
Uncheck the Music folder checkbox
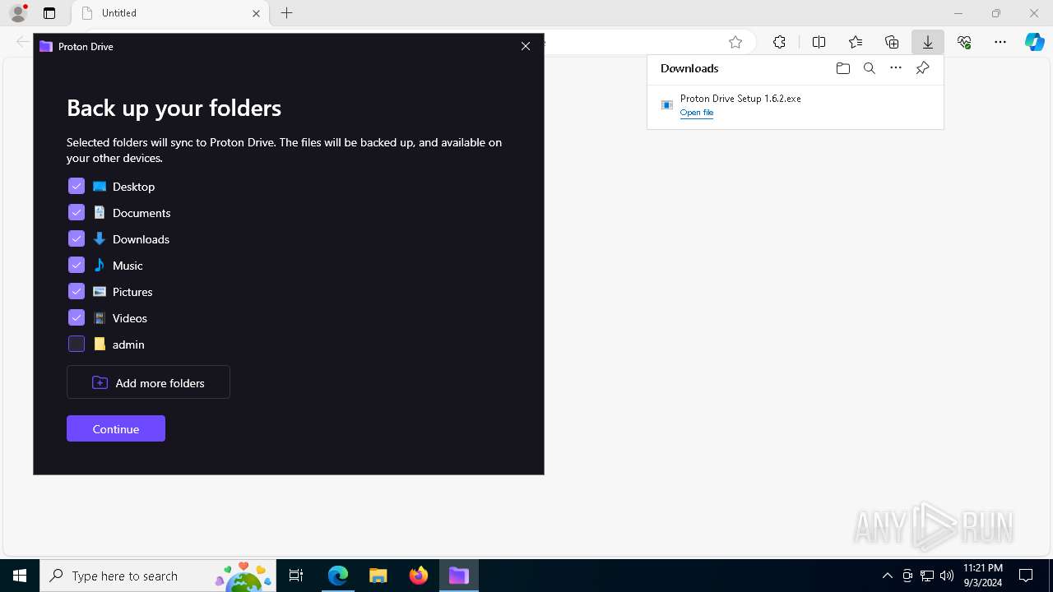coord(77,266)
